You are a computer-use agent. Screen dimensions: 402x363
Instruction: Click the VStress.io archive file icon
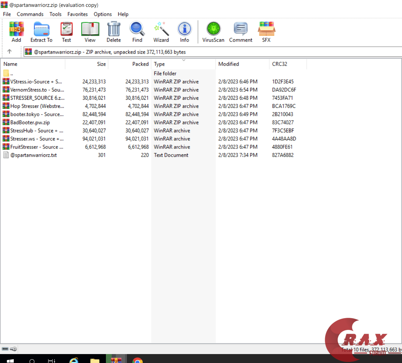[x=6, y=81]
